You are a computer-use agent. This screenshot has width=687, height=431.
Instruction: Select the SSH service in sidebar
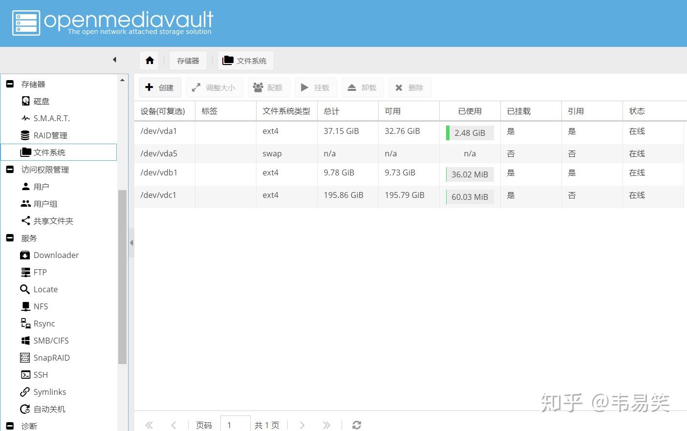click(x=41, y=375)
